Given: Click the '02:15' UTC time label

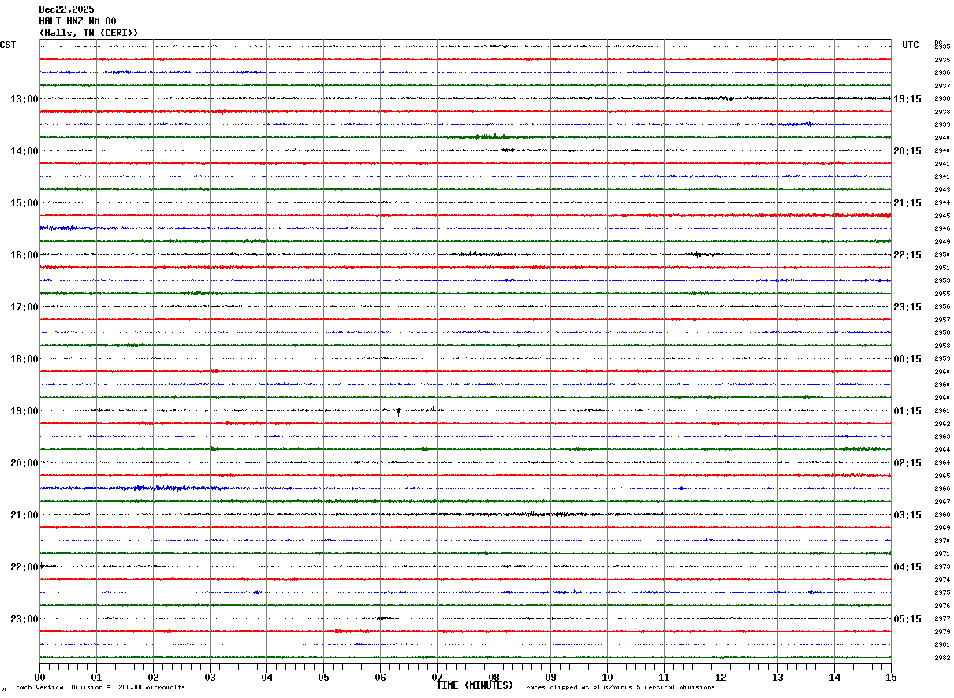Looking at the screenshot, I should pos(907,463).
